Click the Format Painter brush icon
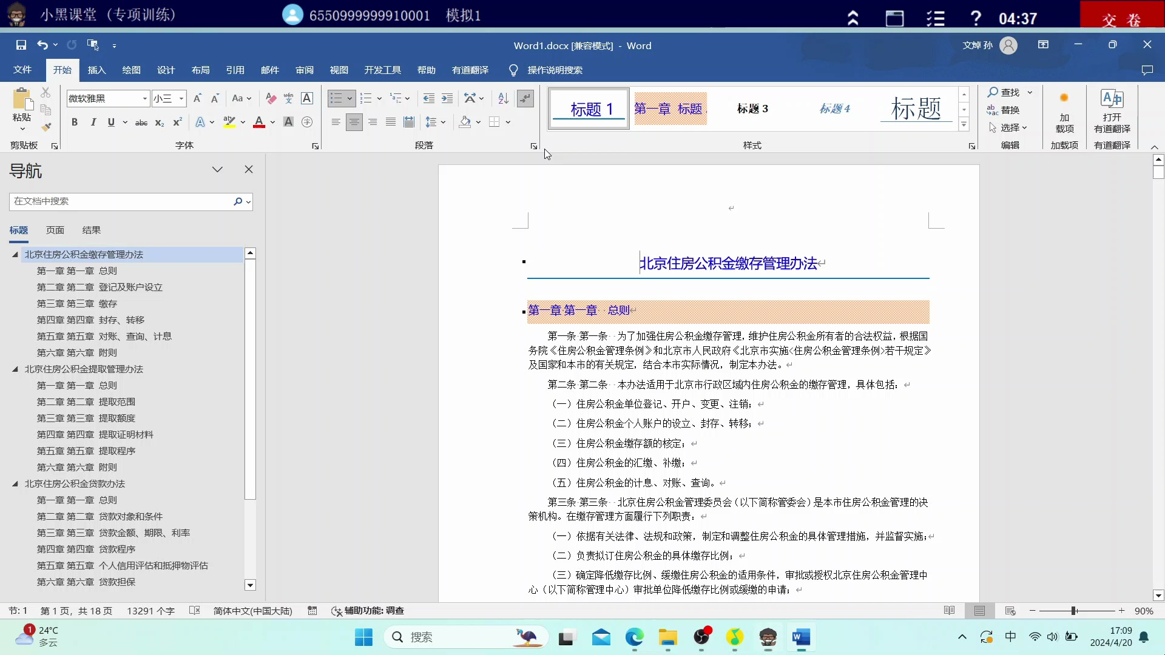1165x655 pixels. (x=46, y=127)
